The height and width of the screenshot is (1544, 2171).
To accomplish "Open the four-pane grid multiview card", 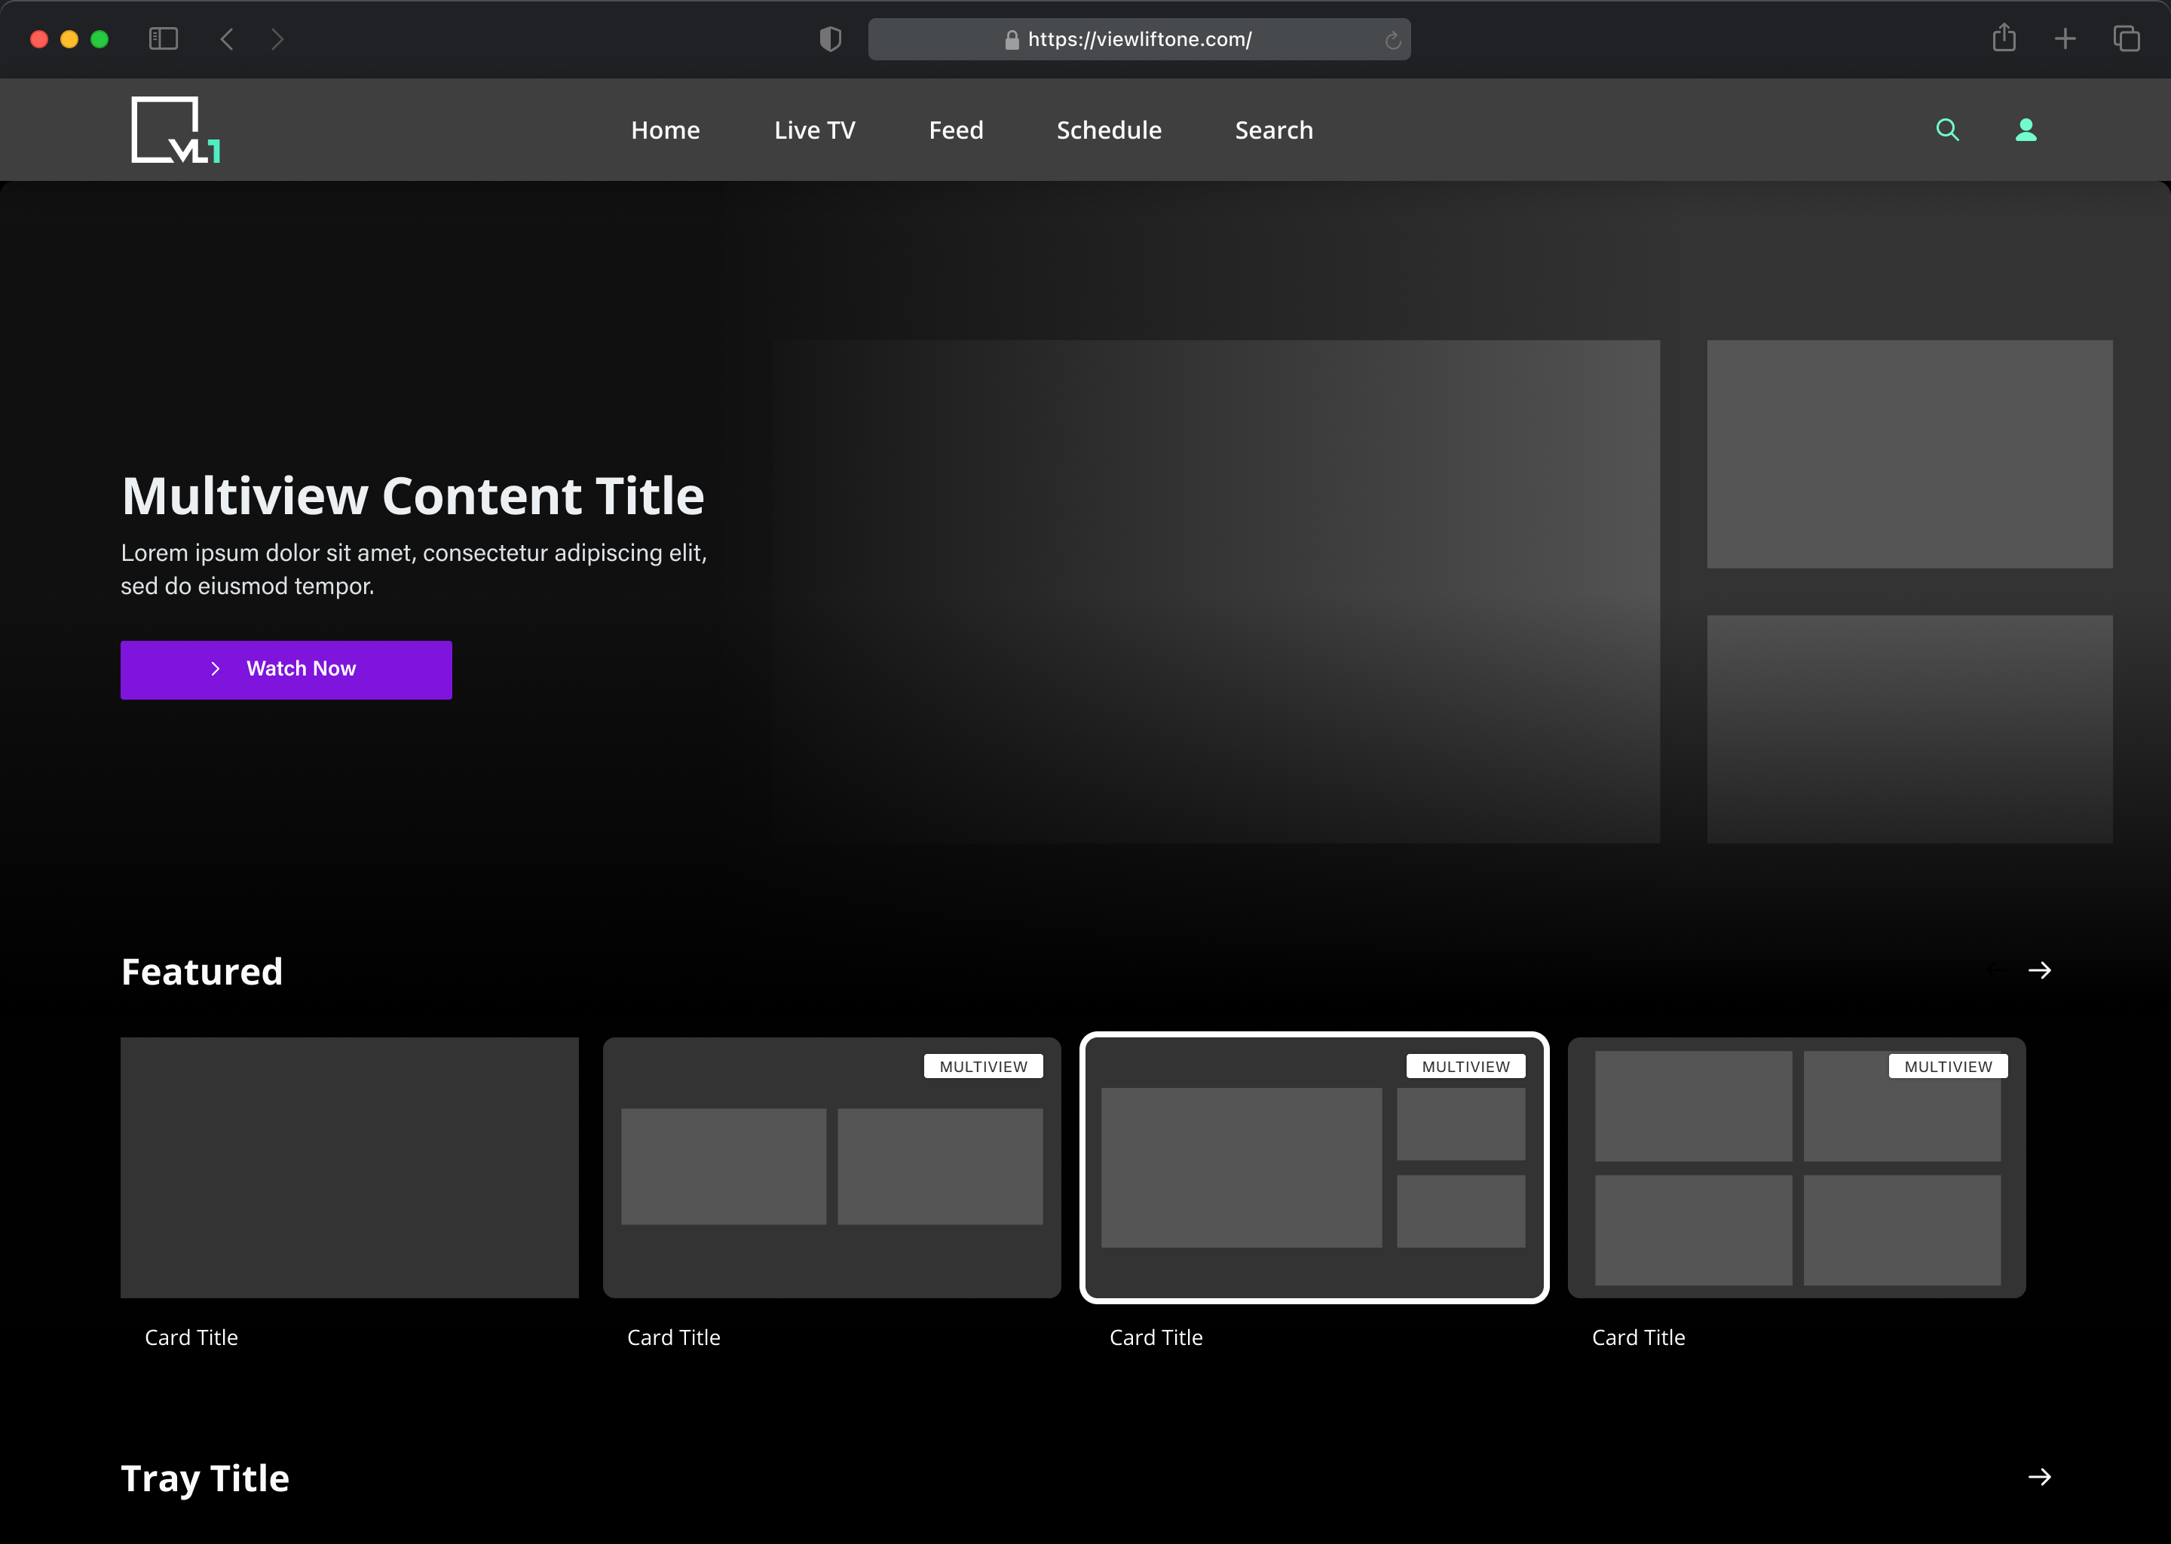I will pos(1796,1168).
